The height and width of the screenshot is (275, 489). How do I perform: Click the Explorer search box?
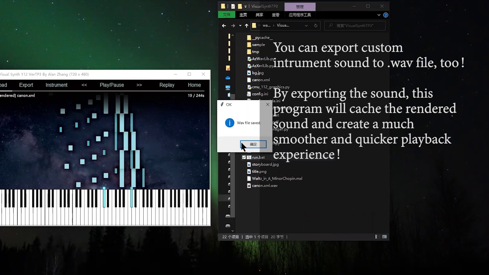pyautogui.click(x=355, y=26)
